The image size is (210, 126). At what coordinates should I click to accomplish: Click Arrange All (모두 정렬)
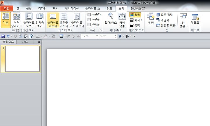coord(165,15)
